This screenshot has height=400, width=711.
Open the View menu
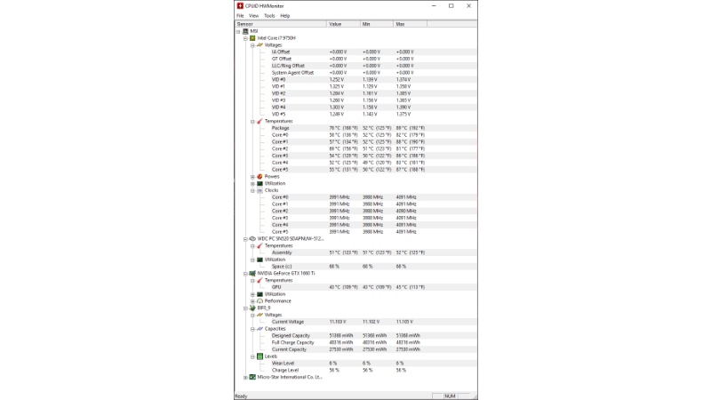click(254, 16)
